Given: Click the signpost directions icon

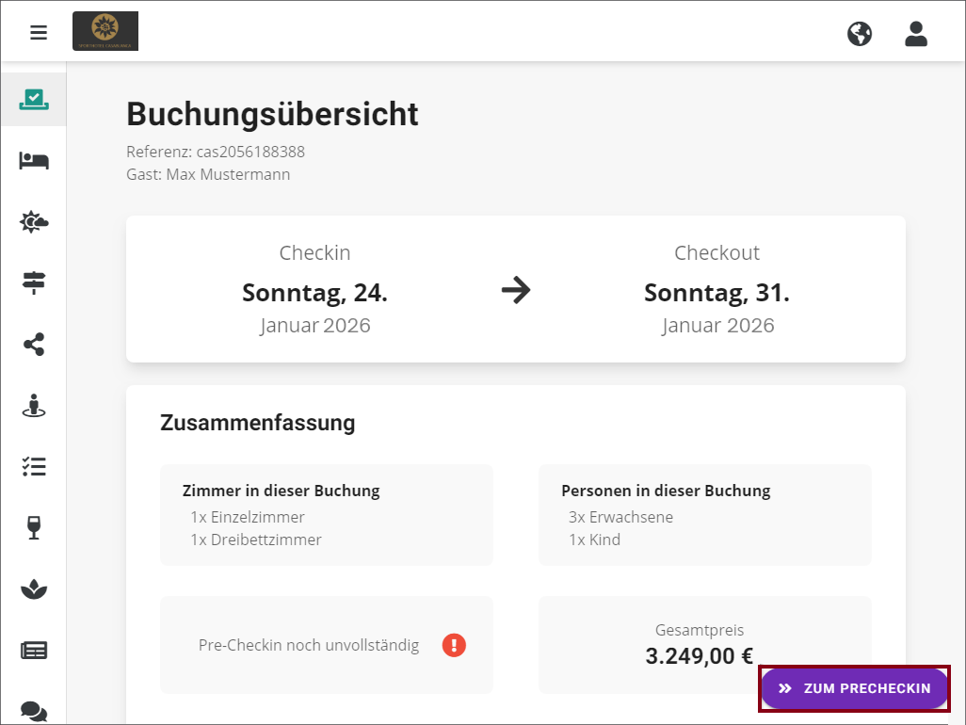Looking at the screenshot, I should click(x=34, y=282).
